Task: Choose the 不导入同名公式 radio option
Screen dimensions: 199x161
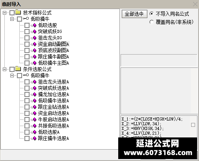Action: point(152,14)
